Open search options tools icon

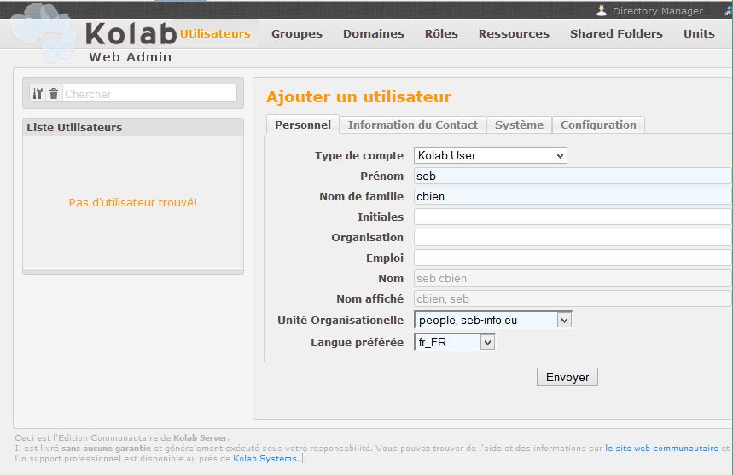click(38, 94)
